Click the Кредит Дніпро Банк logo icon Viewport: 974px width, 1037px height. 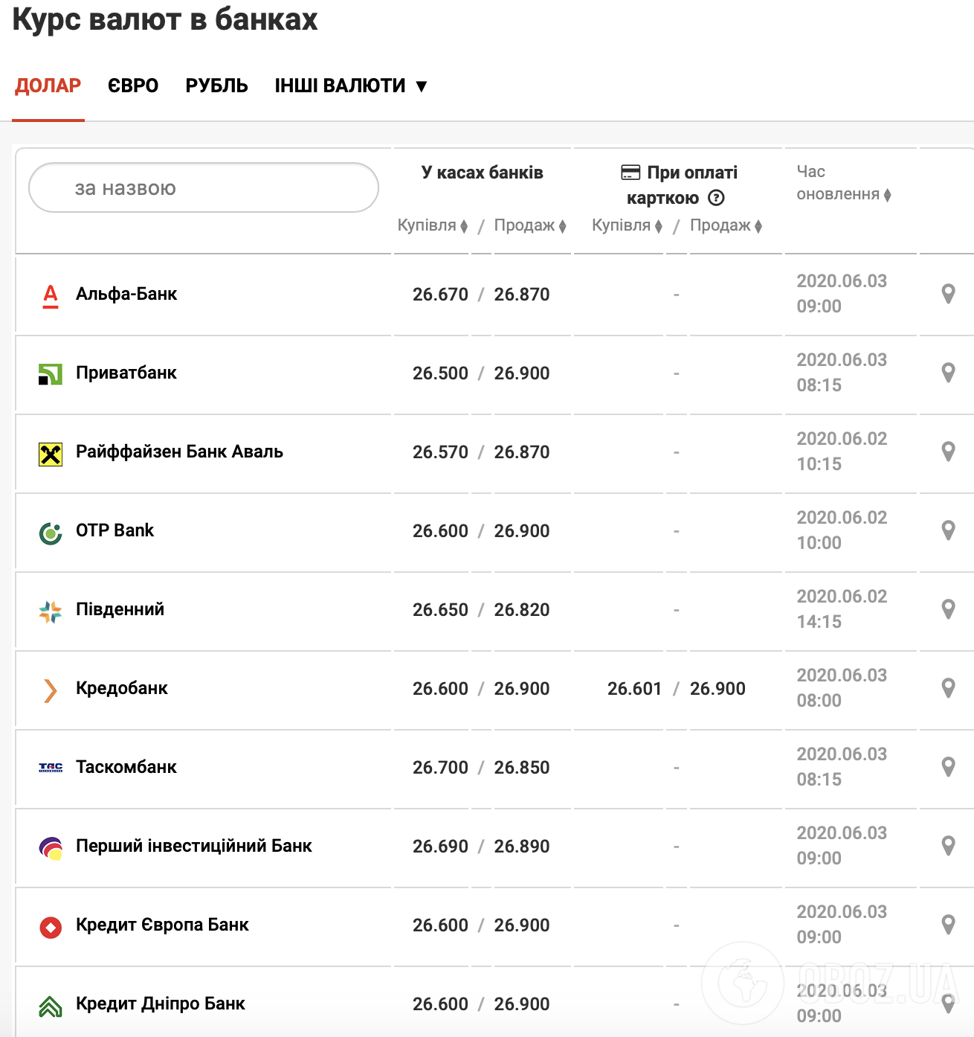click(x=51, y=1006)
